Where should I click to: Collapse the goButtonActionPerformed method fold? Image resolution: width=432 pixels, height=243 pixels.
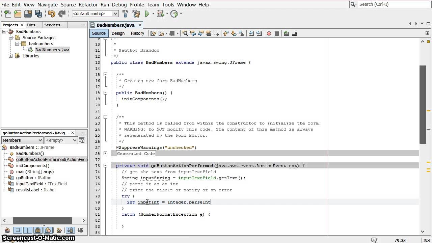[105, 165]
